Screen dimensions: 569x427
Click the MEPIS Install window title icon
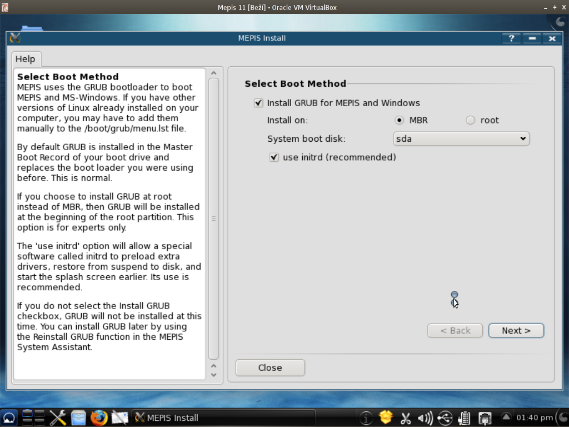click(15, 38)
